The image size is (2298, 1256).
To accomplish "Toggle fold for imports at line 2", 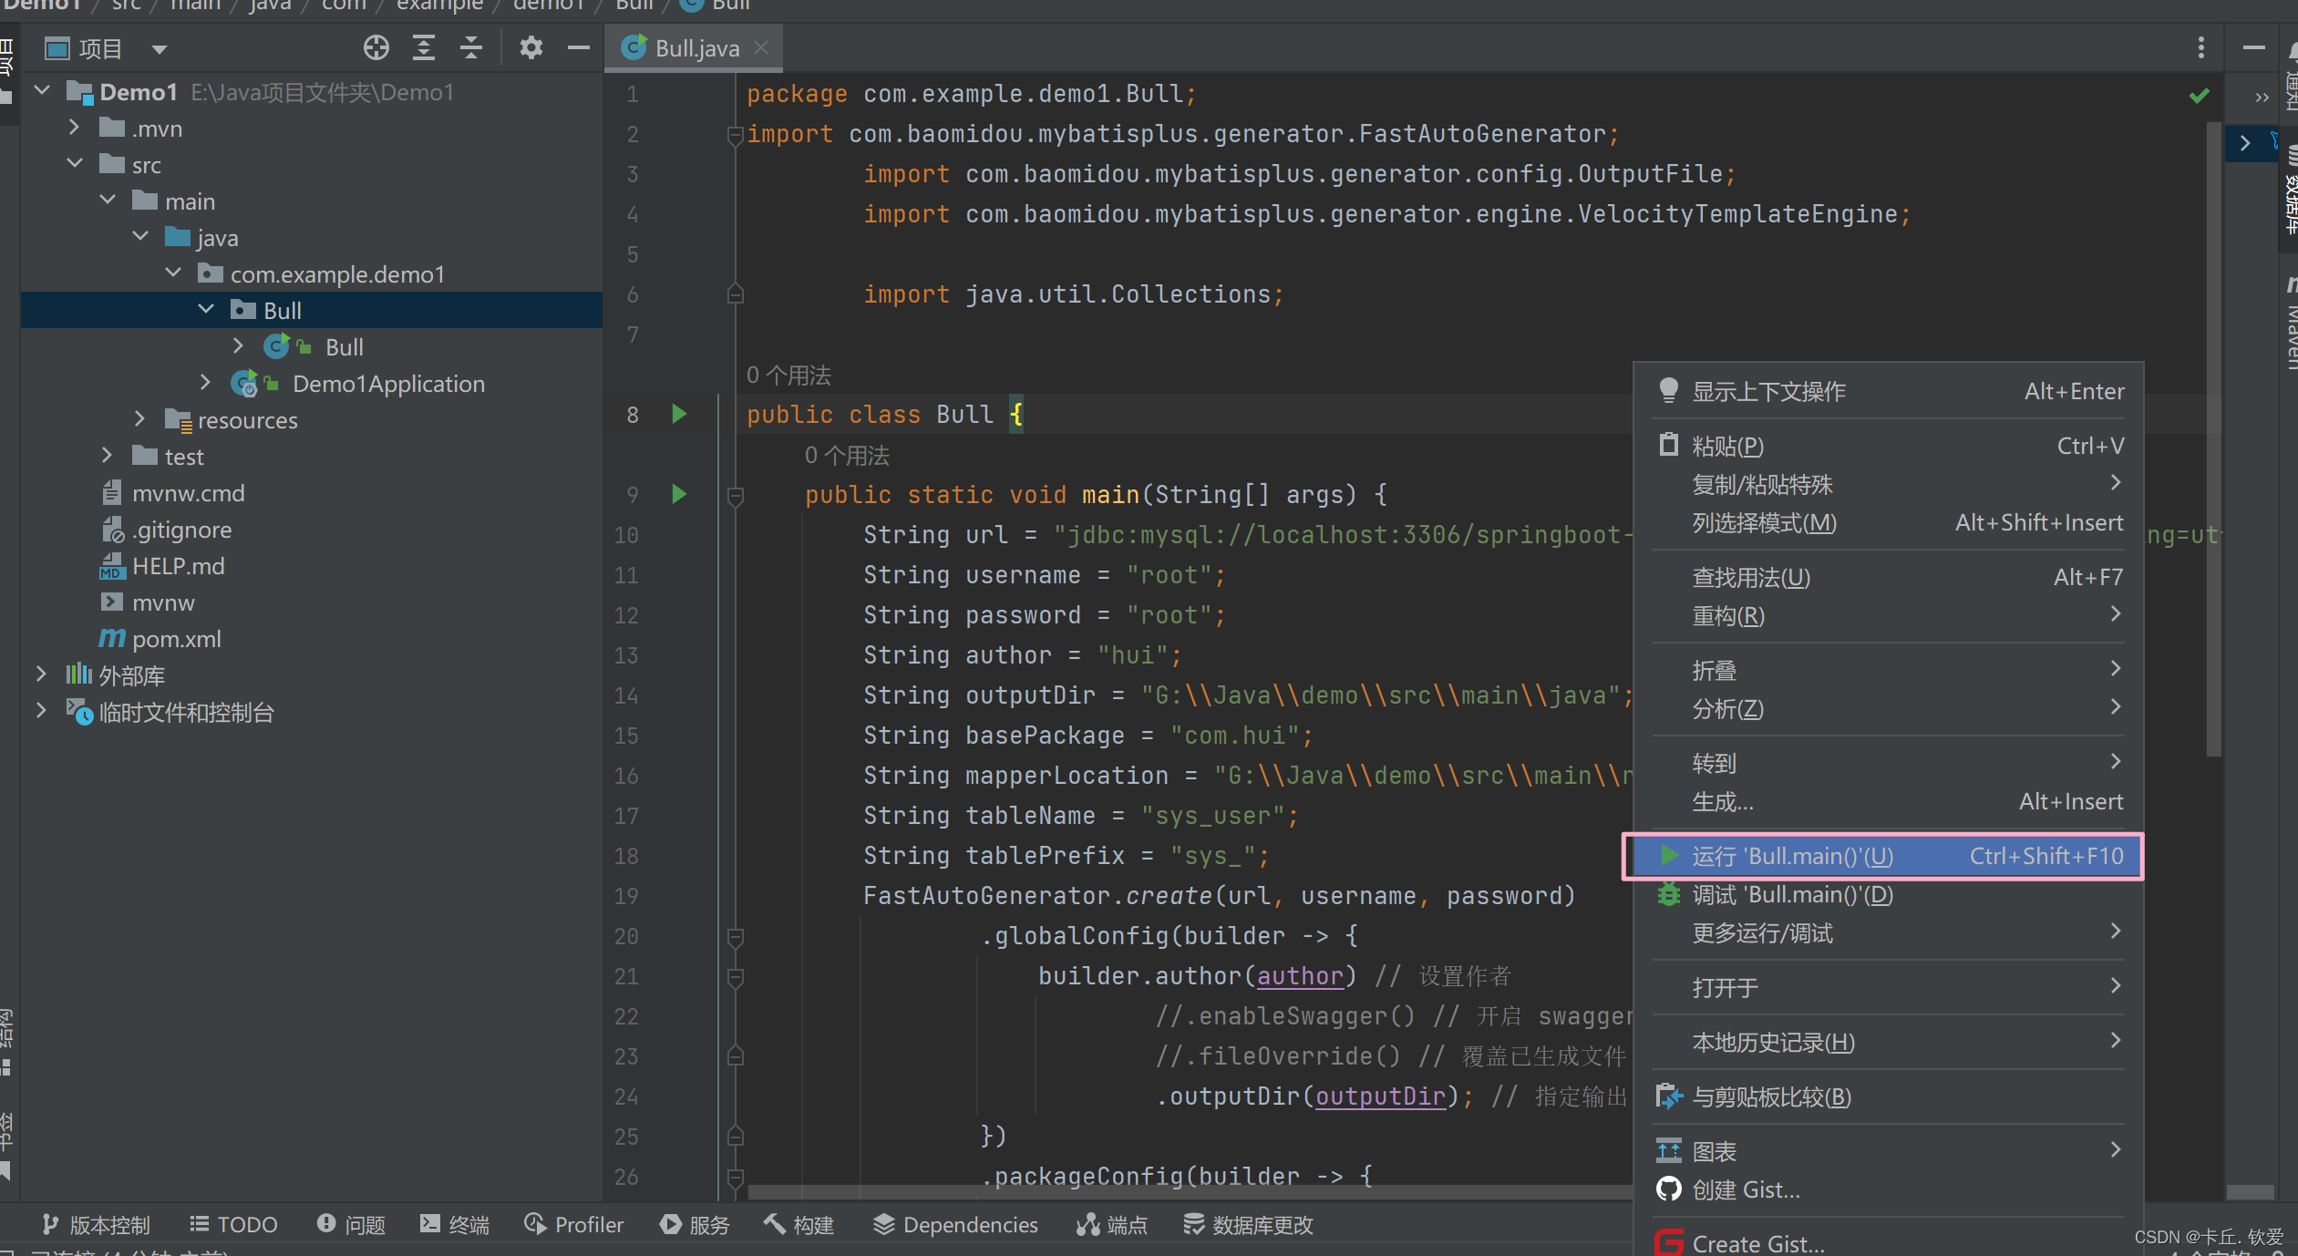I will [x=736, y=135].
